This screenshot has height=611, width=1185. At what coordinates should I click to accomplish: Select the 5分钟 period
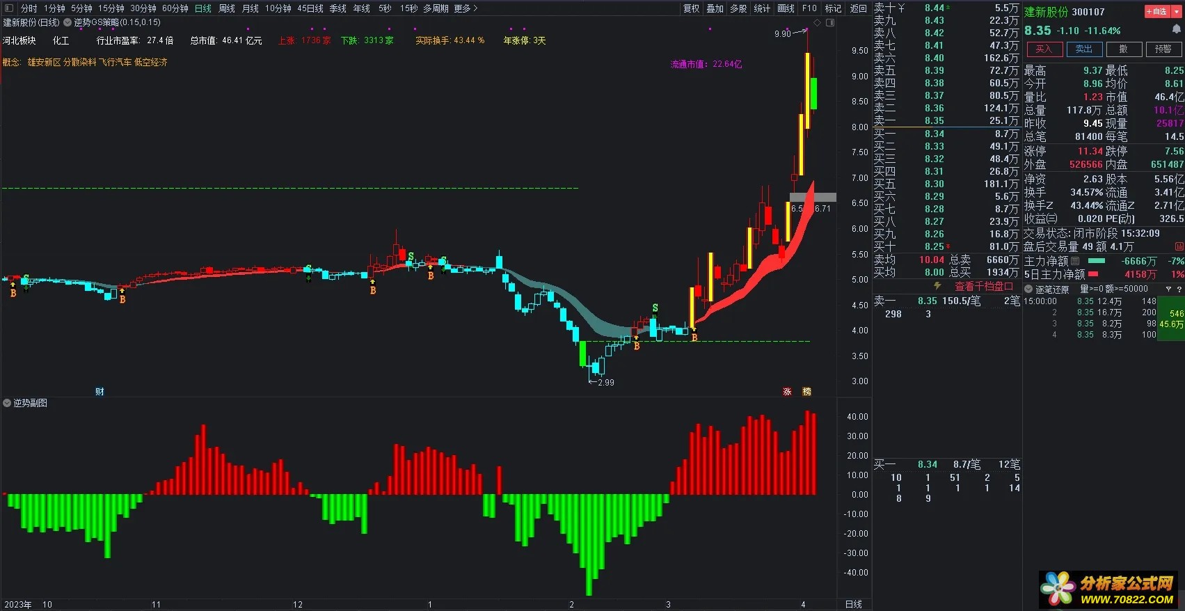pos(81,8)
